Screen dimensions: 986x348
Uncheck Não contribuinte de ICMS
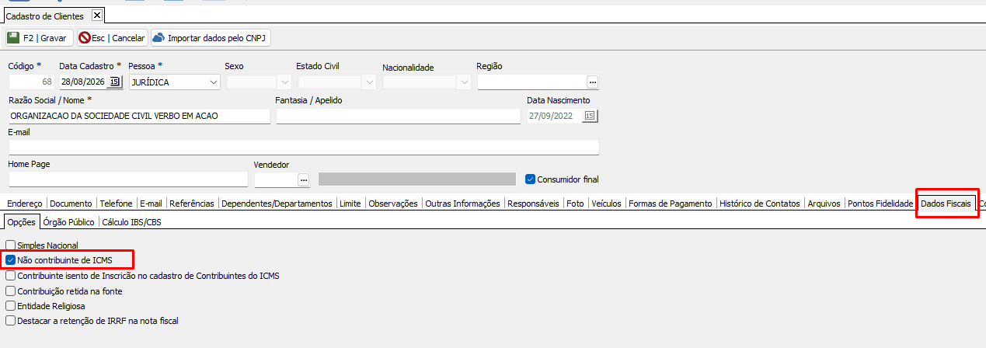pos(11,259)
